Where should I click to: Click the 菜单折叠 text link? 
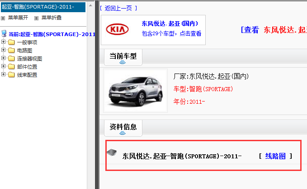(52, 18)
